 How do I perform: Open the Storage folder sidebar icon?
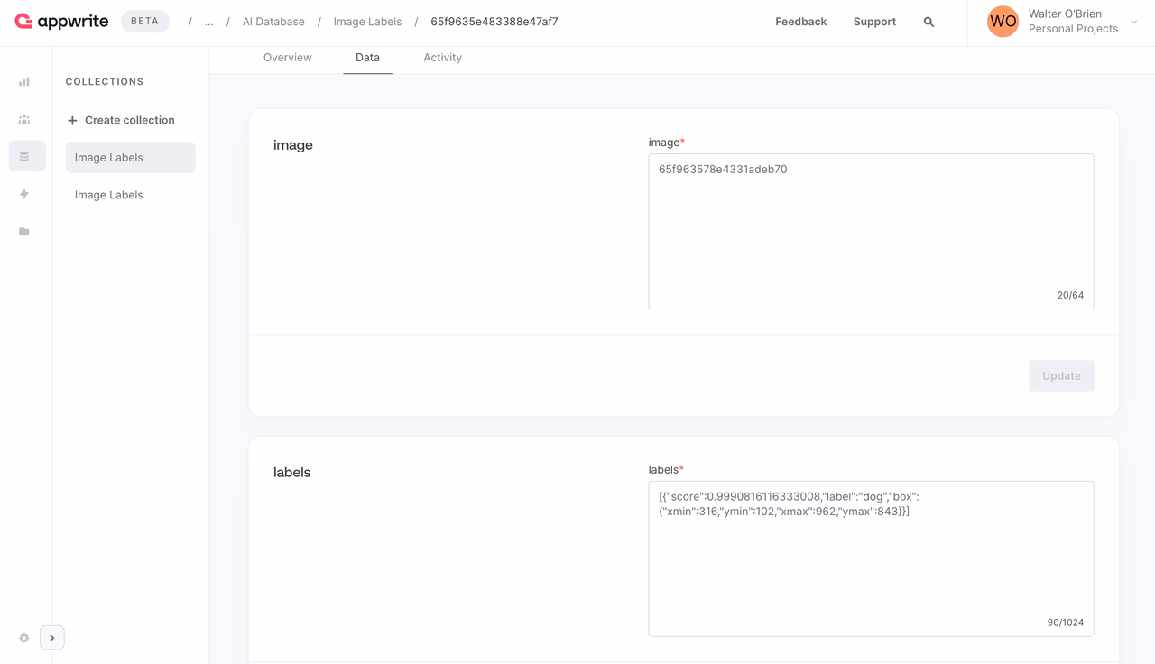click(x=24, y=232)
